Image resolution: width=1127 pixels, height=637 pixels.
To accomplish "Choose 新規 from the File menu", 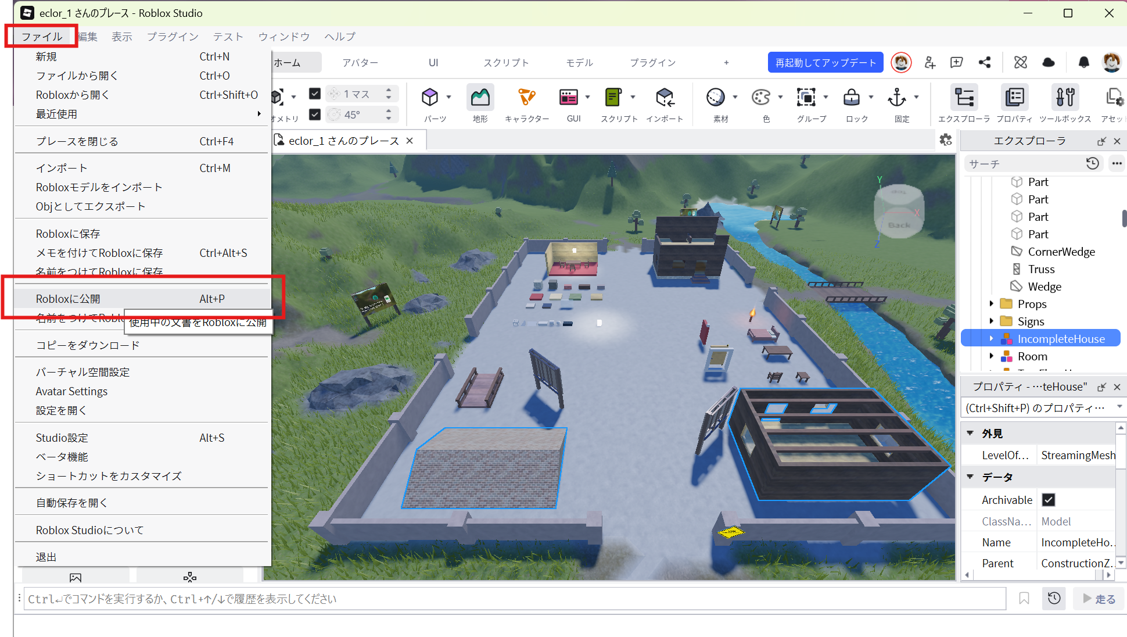I will pos(143,56).
